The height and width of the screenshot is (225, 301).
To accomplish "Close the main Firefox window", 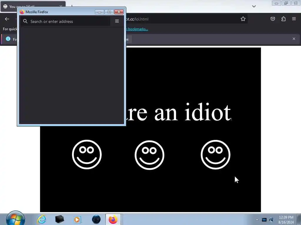I will point(296,3).
